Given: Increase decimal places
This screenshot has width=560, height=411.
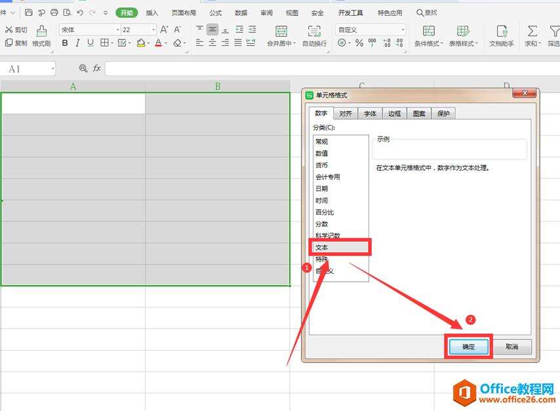Looking at the screenshot, I should click(x=387, y=43).
